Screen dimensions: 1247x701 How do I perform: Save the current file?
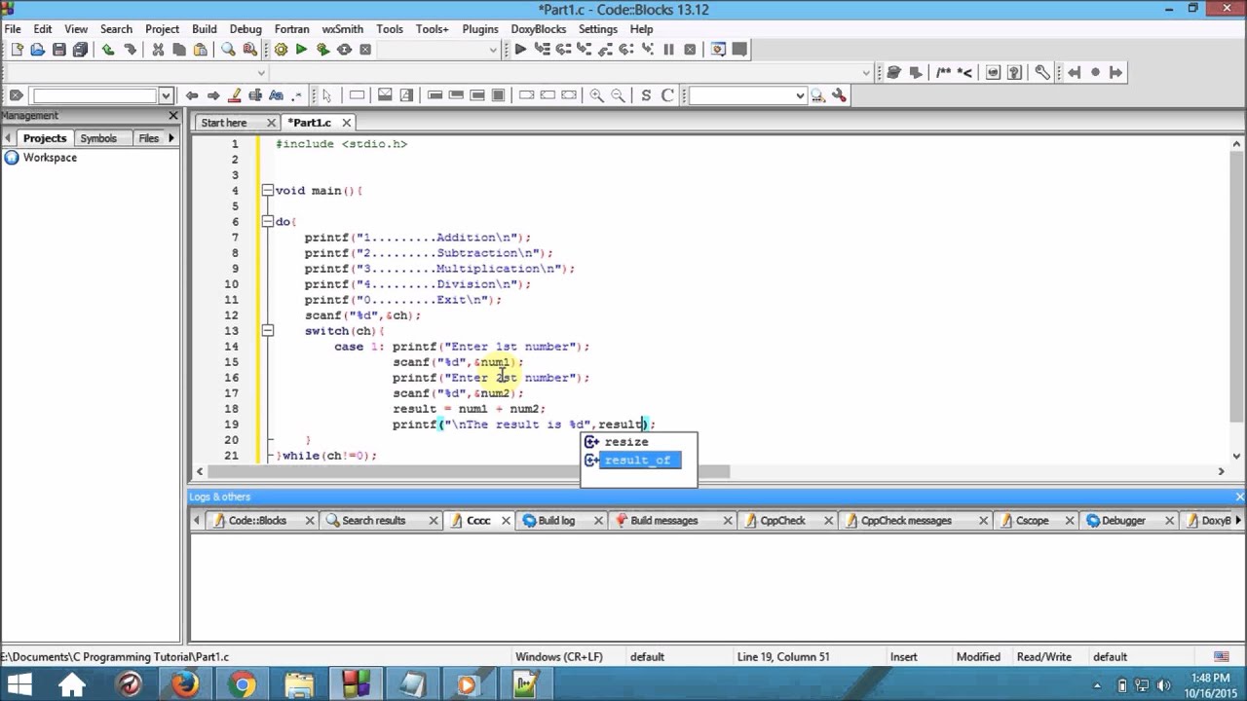pyautogui.click(x=59, y=50)
